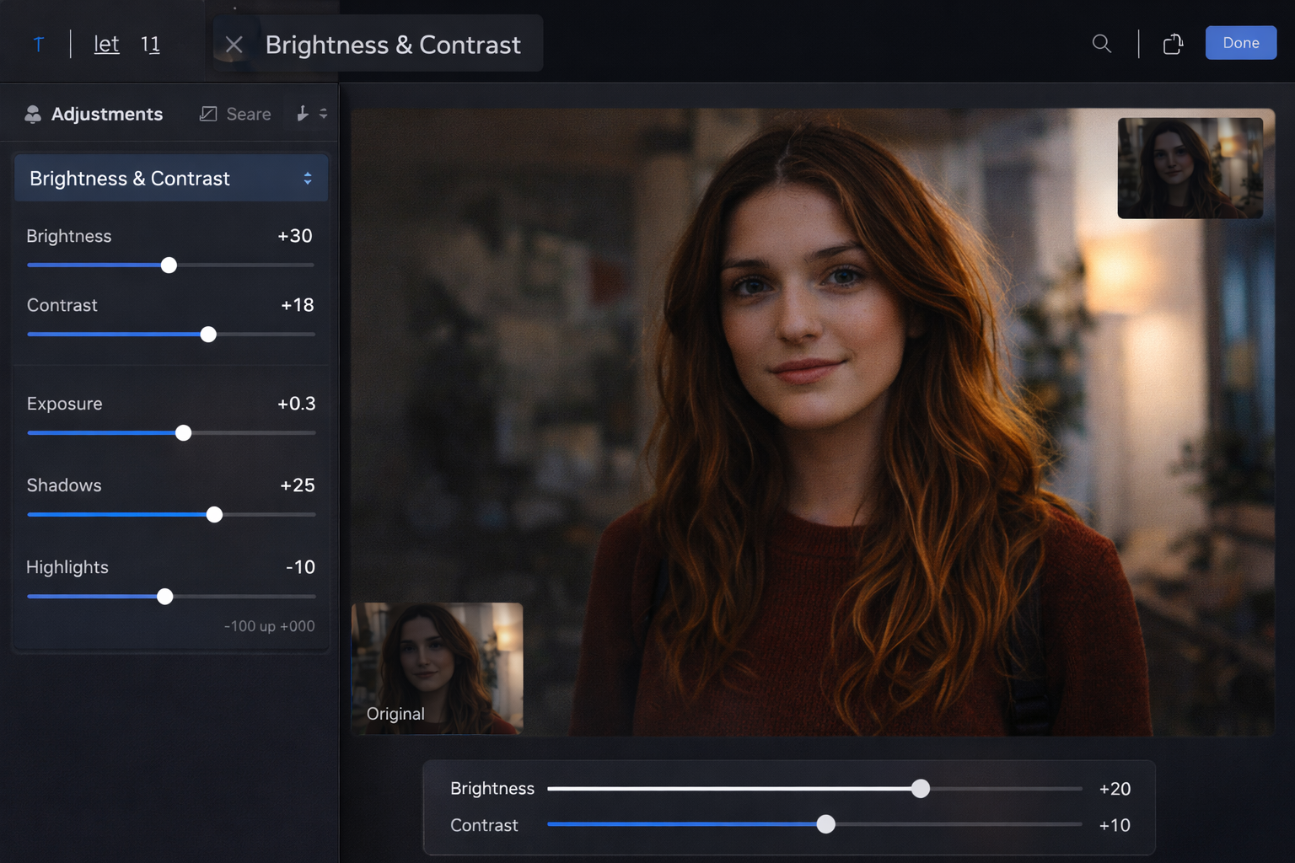Open the Seare tab
Screen dimensions: 1295x863
(248, 115)
